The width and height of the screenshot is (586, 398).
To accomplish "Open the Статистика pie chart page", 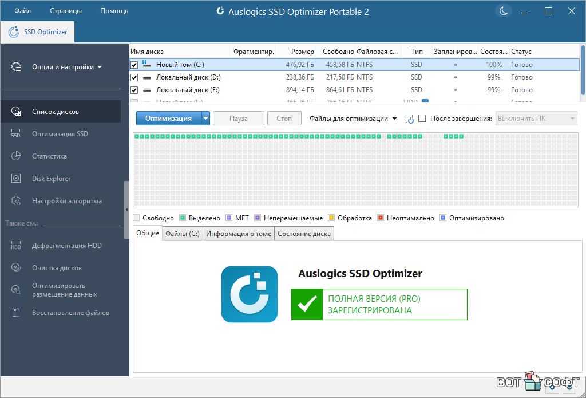I will coord(61,156).
